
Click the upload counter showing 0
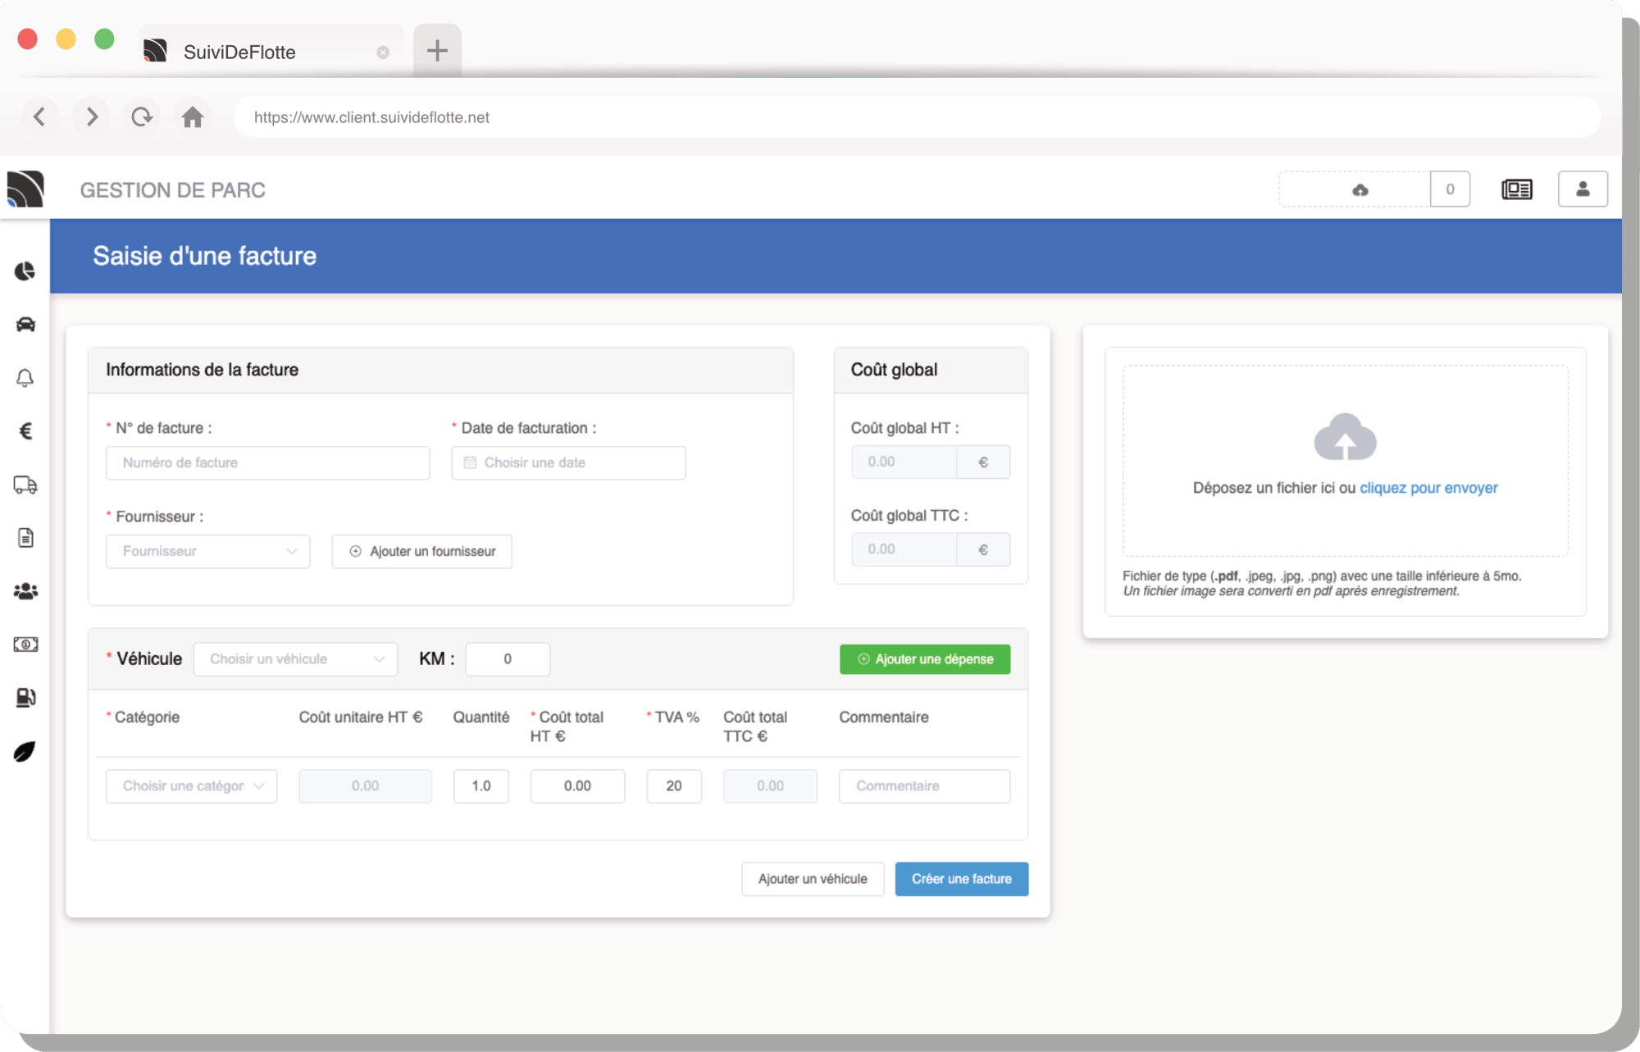coord(1450,189)
